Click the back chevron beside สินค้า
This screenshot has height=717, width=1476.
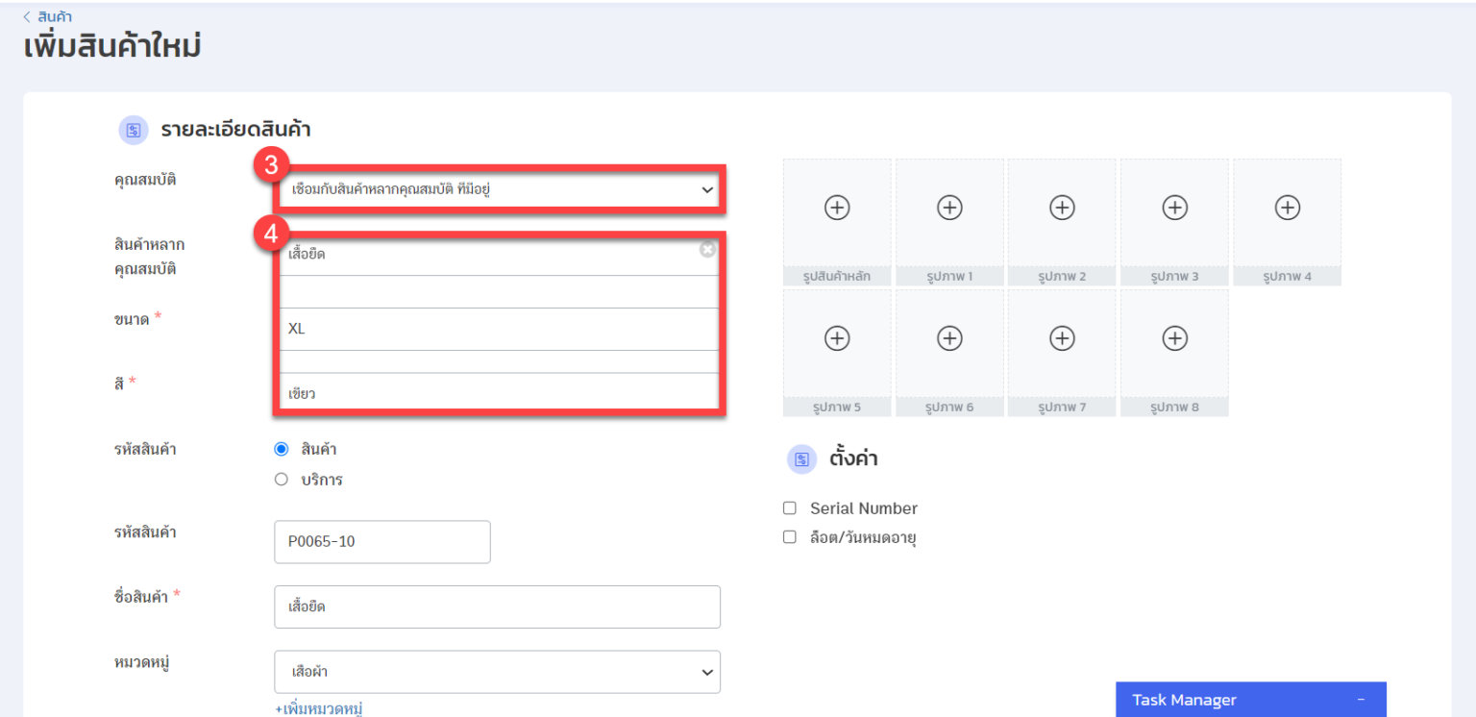(27, 16)
